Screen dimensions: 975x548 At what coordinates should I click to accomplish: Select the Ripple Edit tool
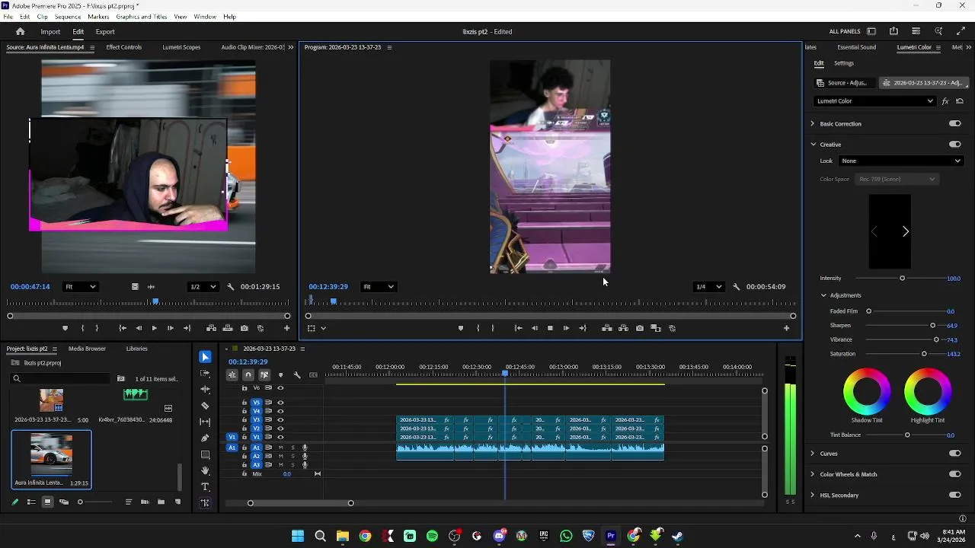tap(205, 389)
